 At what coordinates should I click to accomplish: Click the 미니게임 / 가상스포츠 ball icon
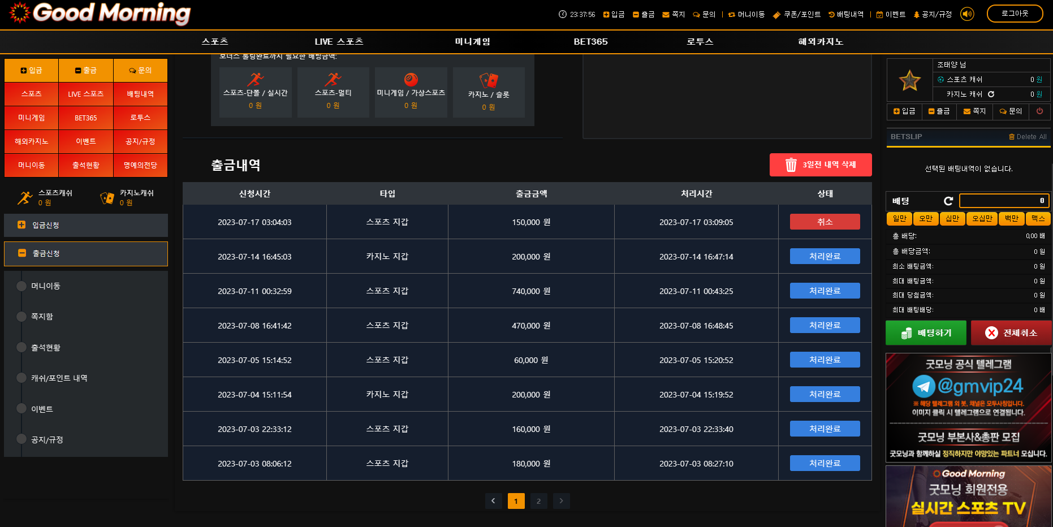tap(411, 80)
